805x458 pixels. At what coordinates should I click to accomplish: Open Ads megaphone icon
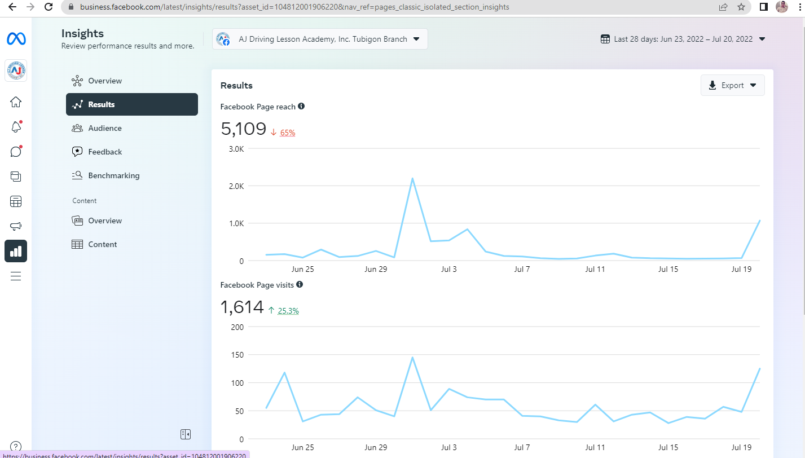tap(16, 226)
